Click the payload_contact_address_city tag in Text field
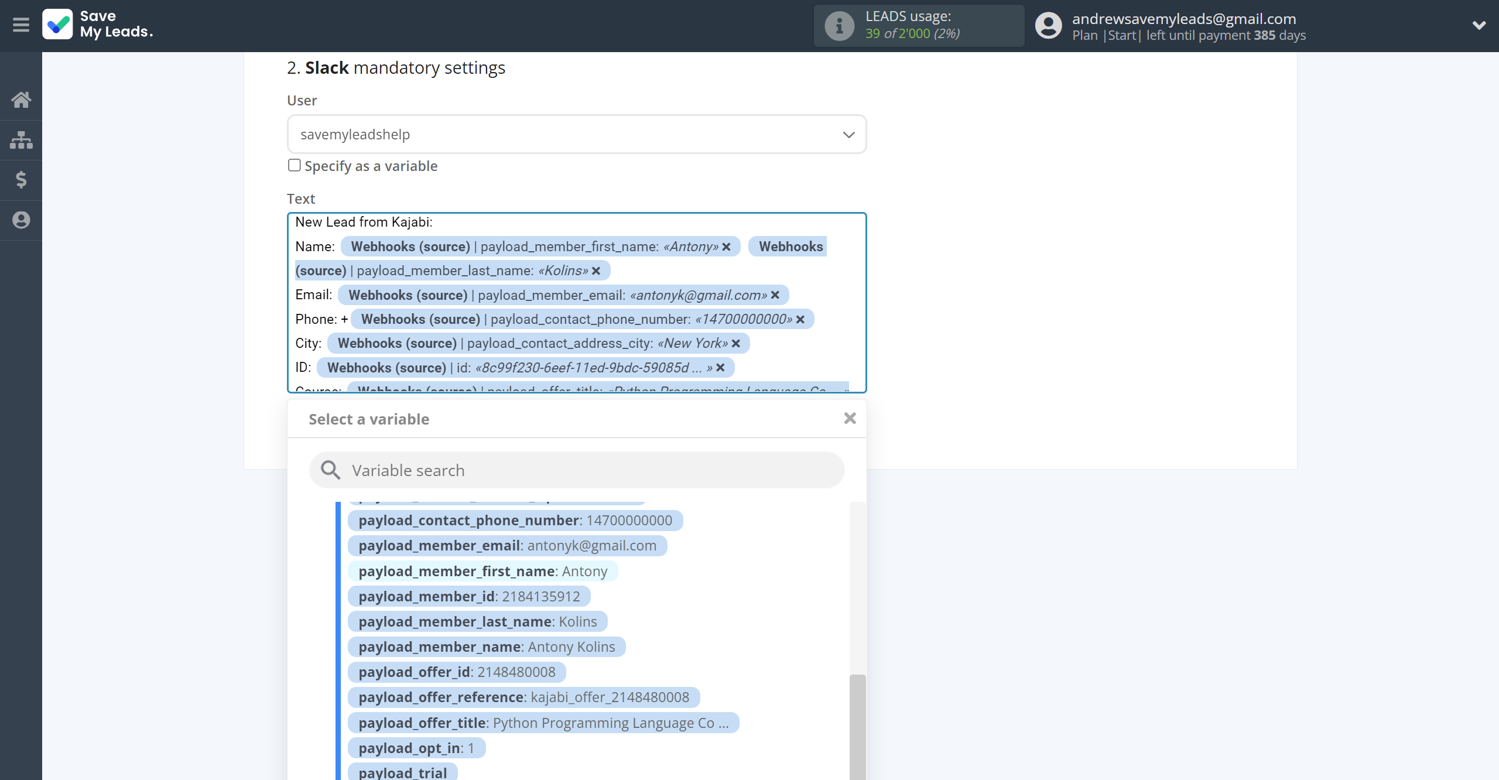 (x=538, y=344)
